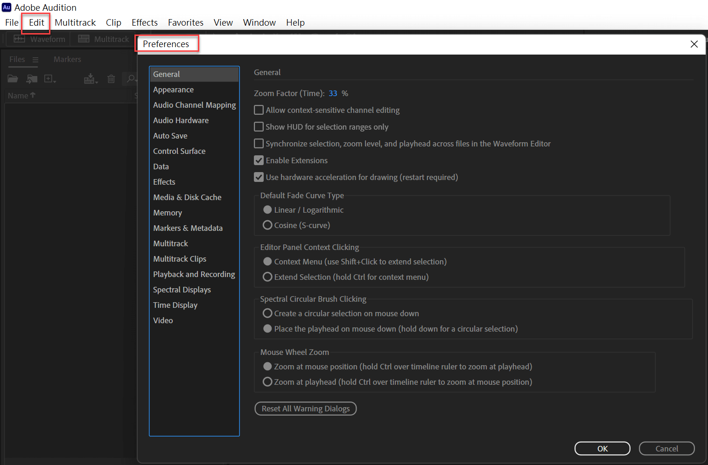Open Multitrack Clips preferences
The height and width of the screenshot is (465, 708).
[194, 259]
